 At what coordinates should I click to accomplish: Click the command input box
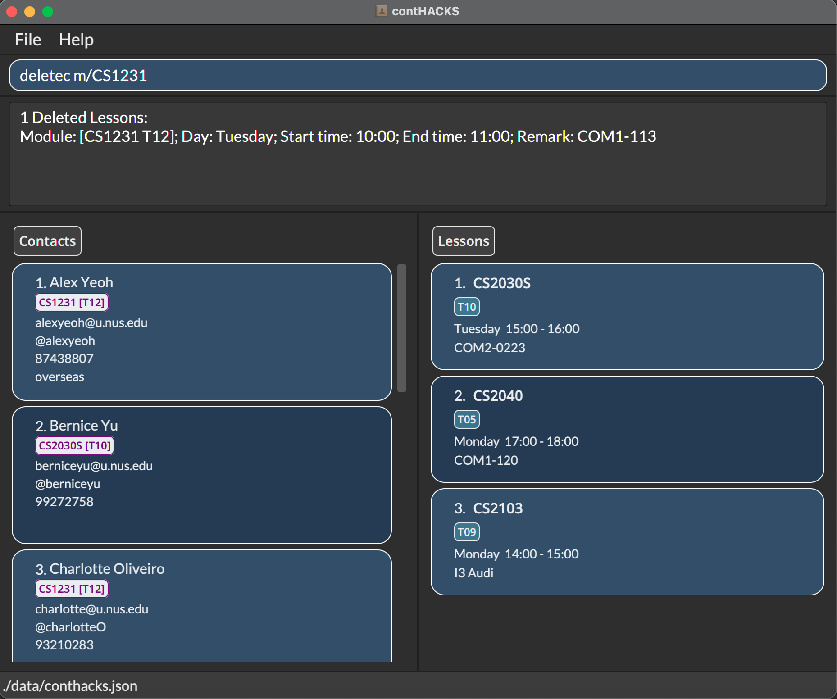[418, 75]
